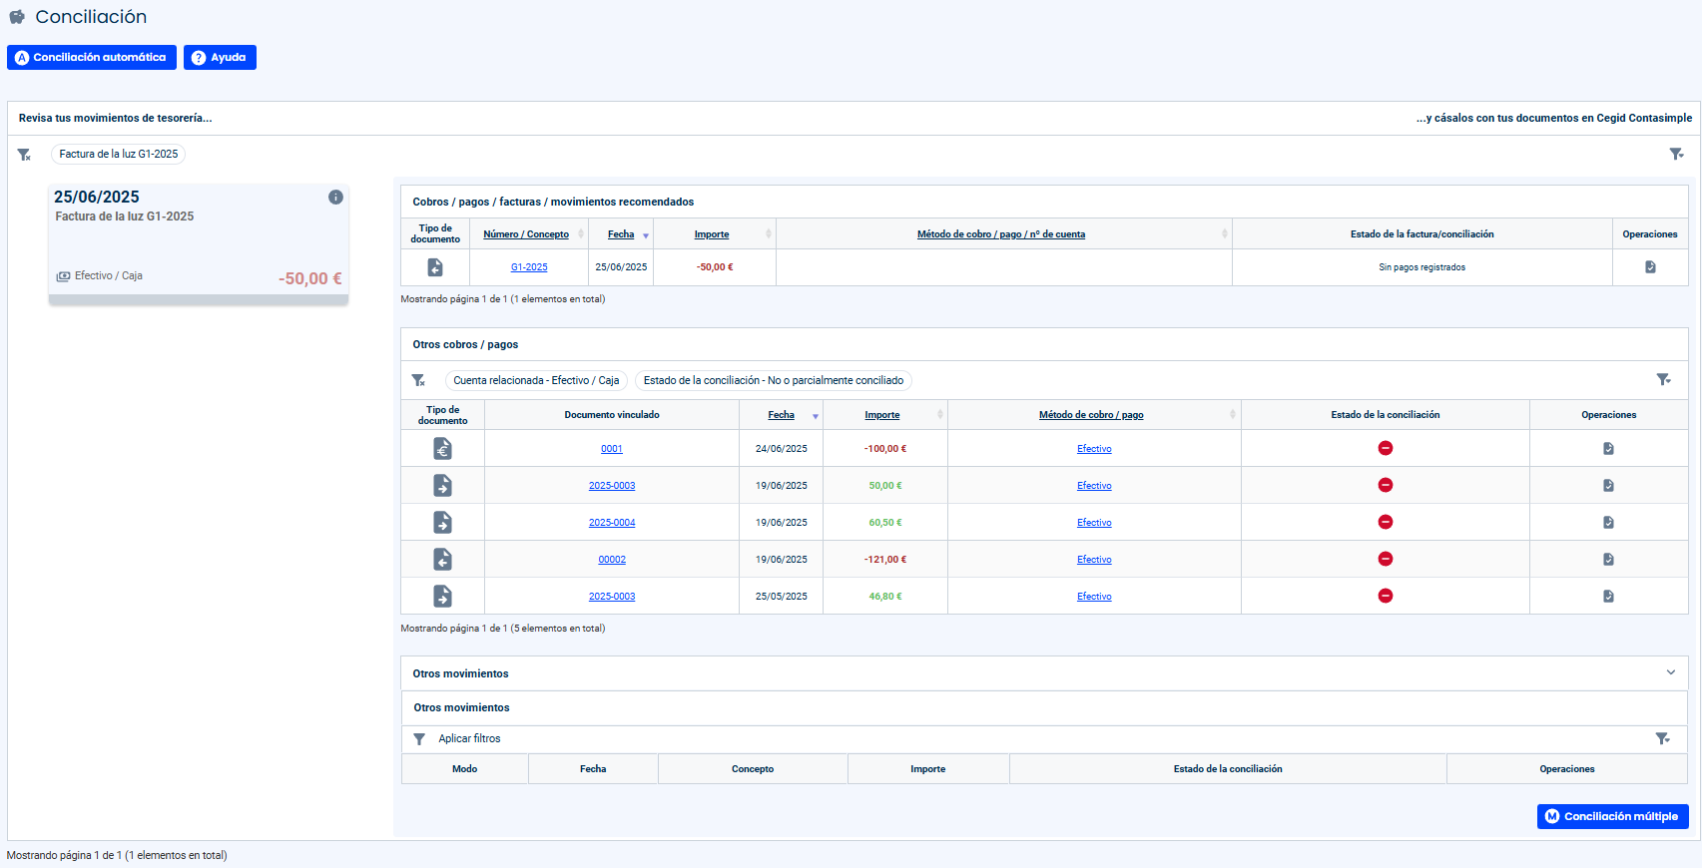Clear treasury movements filter icon
Viewport: 1702px width, 868px height.
[x=24, y=155]
